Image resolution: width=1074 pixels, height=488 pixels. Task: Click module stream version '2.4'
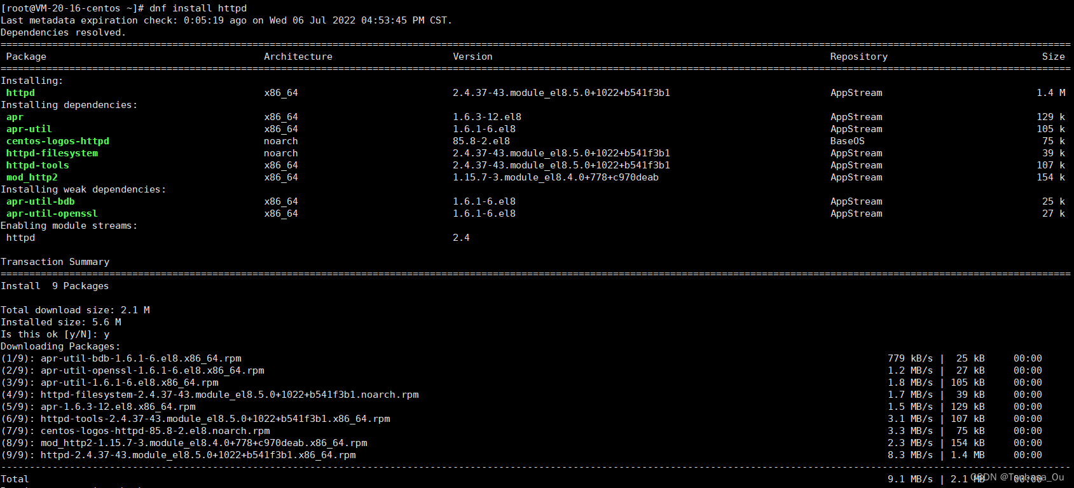[461, 238]
